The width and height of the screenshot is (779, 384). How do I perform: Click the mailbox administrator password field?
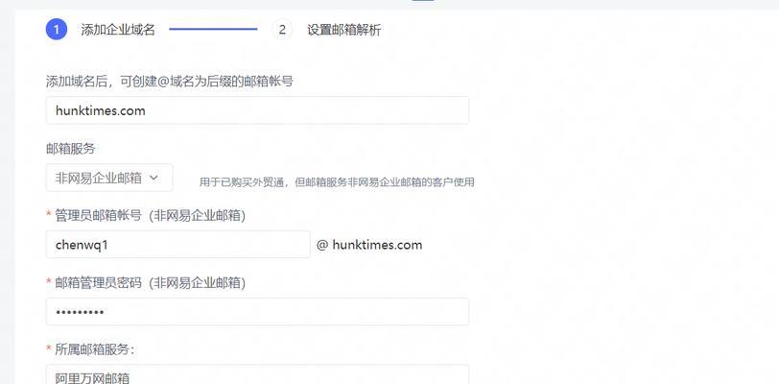pyautogui.click(x=257, y=312)
